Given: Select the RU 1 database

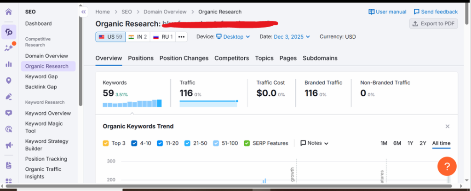Looking at the screenshot, I should coord(163,37).
